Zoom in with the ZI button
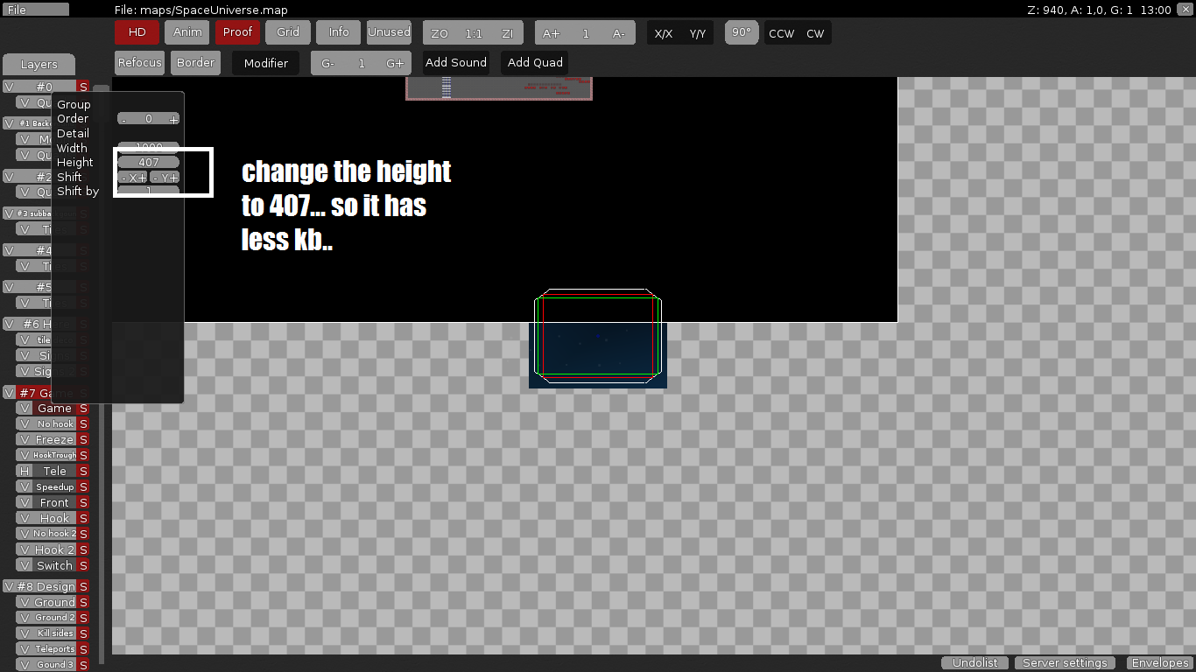 [x=507, y=33]
